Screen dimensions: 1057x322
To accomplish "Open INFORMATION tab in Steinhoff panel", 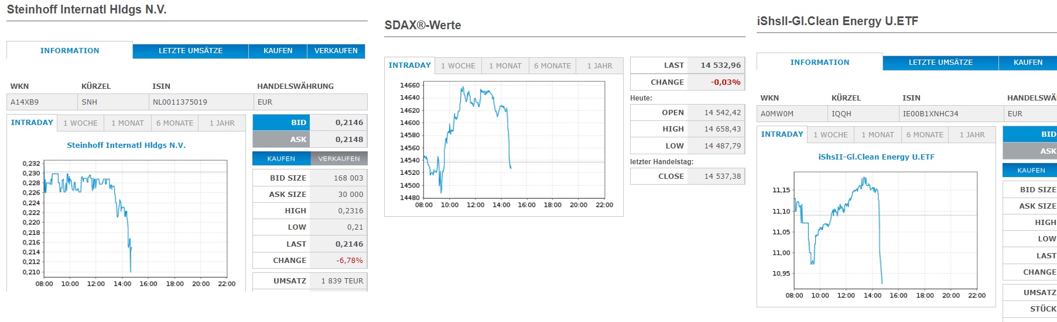I will (70, 50).
